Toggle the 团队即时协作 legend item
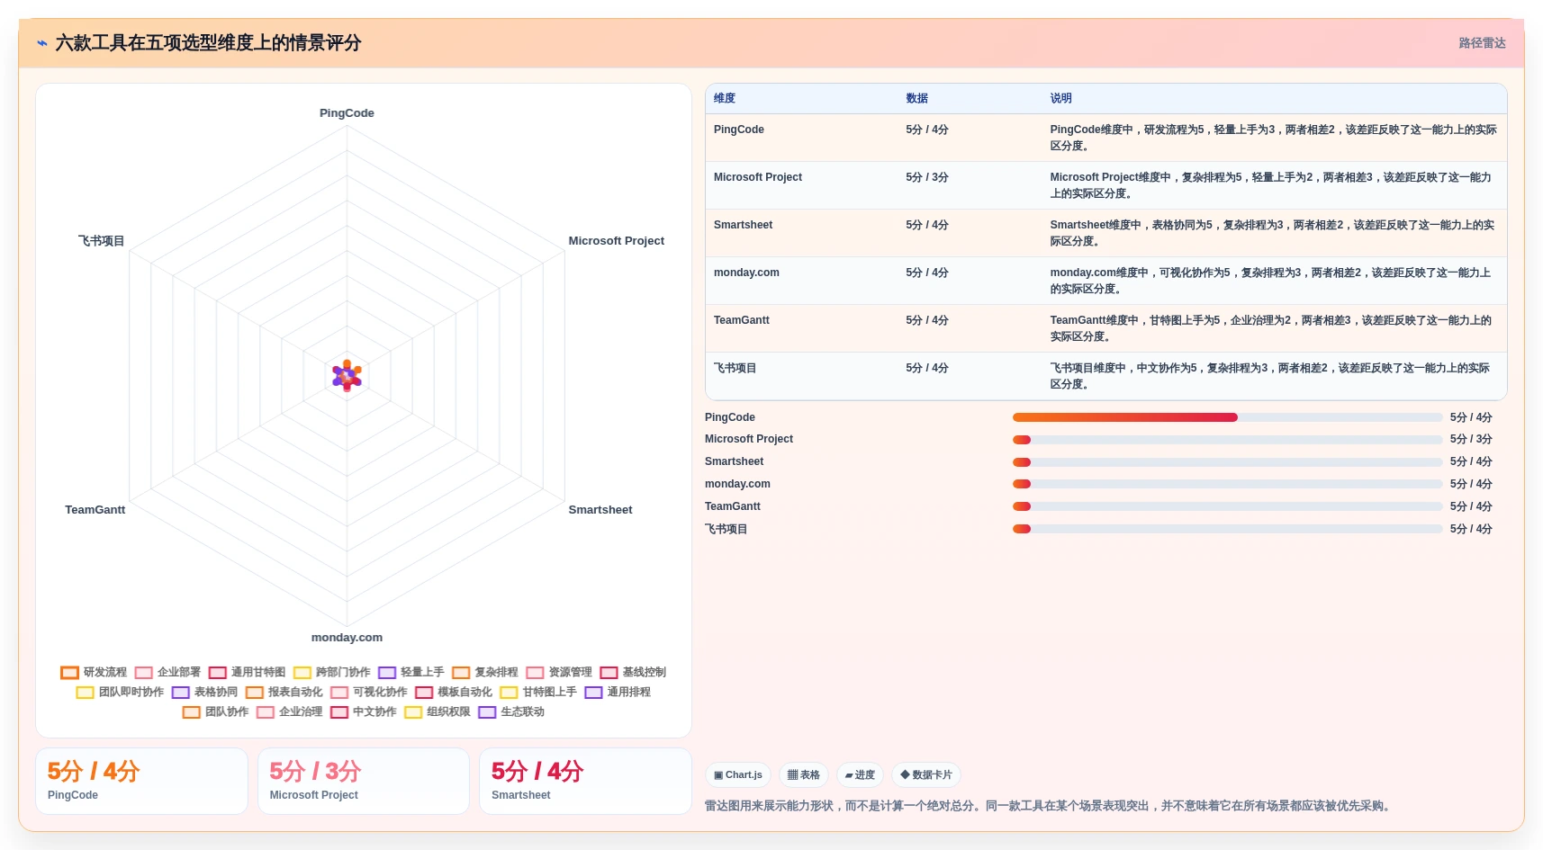Image resolution: width=1543 pixels, height=850 pixels. point(120,692)
